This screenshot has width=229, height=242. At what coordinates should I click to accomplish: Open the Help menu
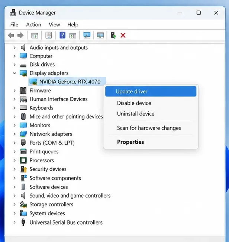point(73,24)
